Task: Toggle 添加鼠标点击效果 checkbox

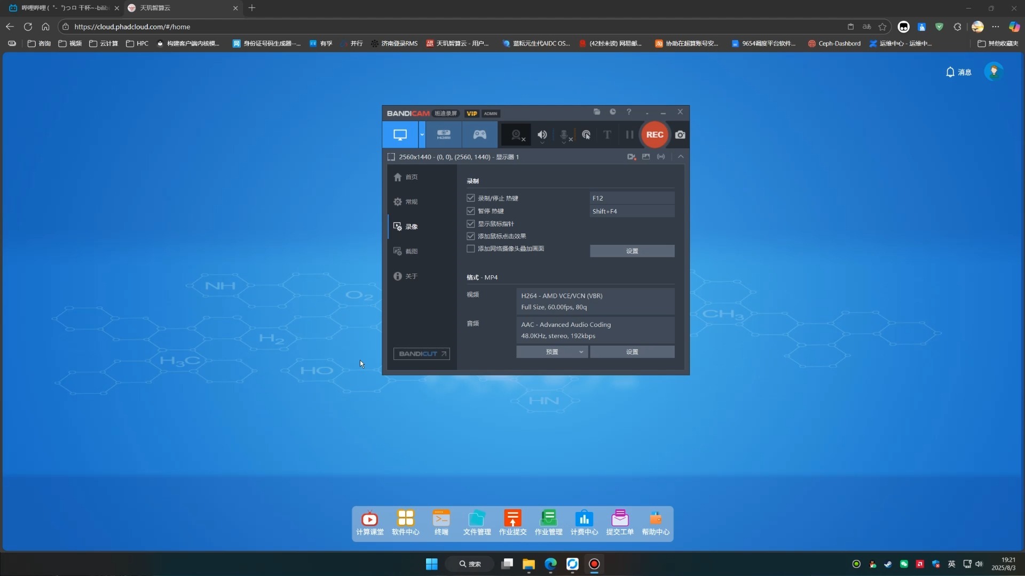Action: click(x=471, y=236)
